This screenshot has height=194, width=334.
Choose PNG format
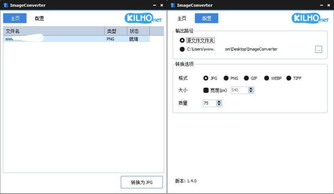coord(226,78)
